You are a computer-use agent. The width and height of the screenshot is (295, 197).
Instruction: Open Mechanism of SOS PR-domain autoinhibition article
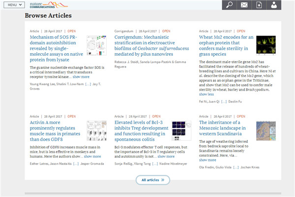click(56, 48)
